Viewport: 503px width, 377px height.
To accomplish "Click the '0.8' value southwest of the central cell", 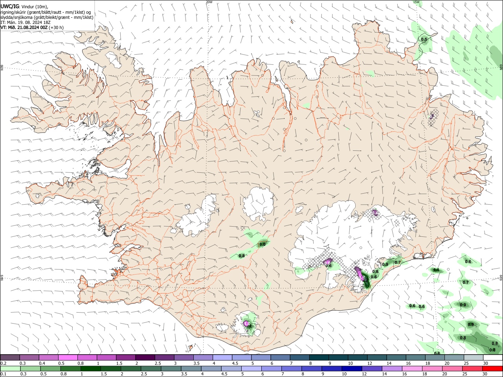I will coord(242,256).
